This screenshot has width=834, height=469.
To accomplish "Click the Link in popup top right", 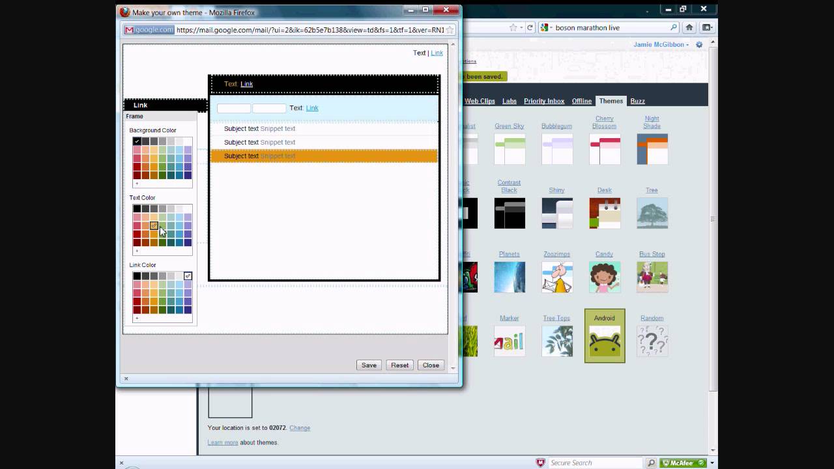I will 437,53.
